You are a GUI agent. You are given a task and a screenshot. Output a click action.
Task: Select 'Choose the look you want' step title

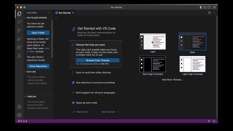tap(90, 45)
